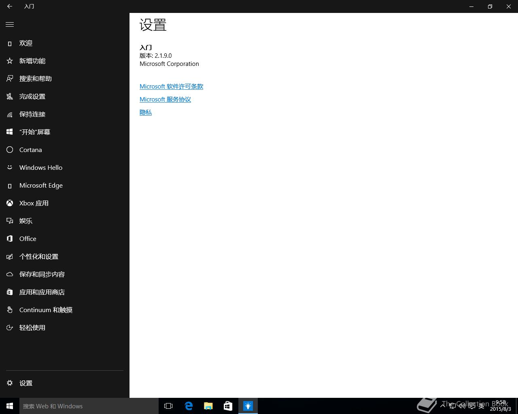The image size is (518, 414).
Task: Select Windows Hello in the sidebar
Action: tap(65, 168)
